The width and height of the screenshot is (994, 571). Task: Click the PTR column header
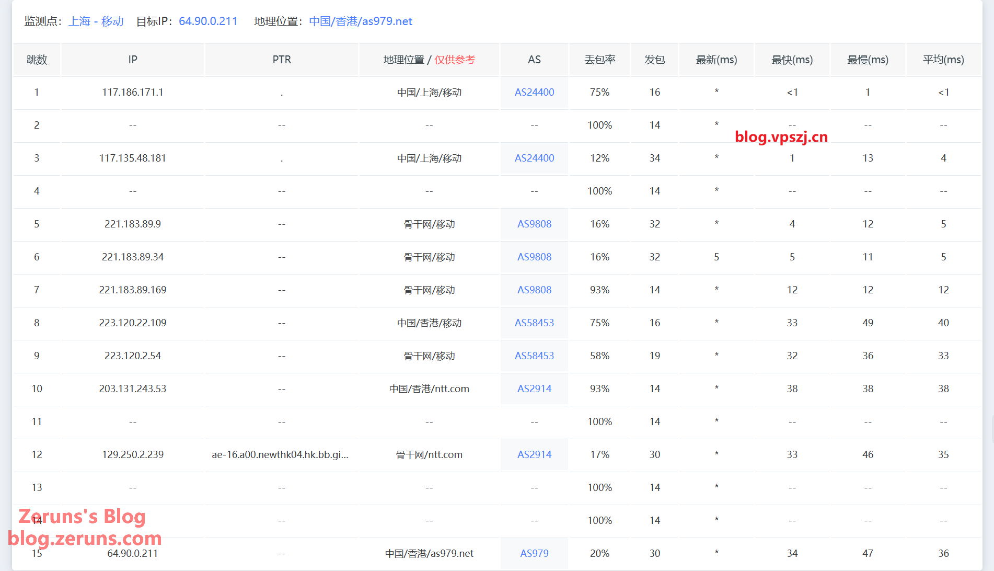(x=282, y=60)
